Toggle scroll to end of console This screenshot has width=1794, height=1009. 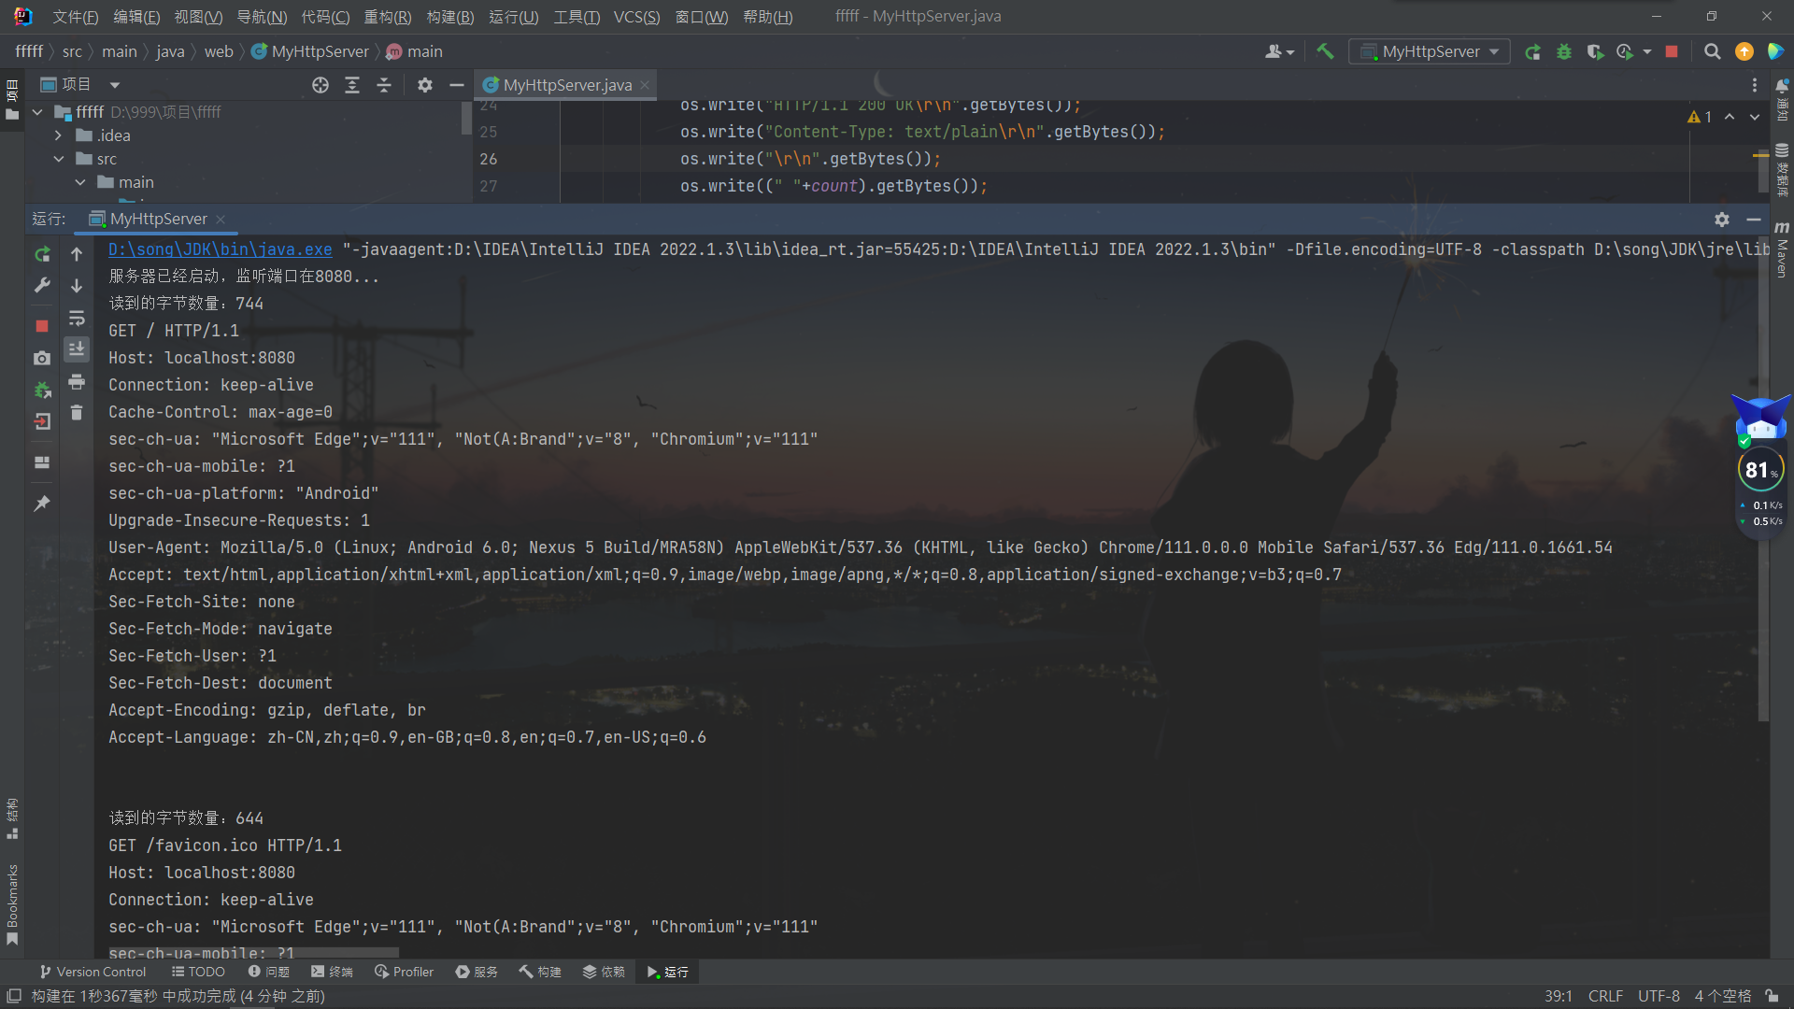(x=77, y=348)
